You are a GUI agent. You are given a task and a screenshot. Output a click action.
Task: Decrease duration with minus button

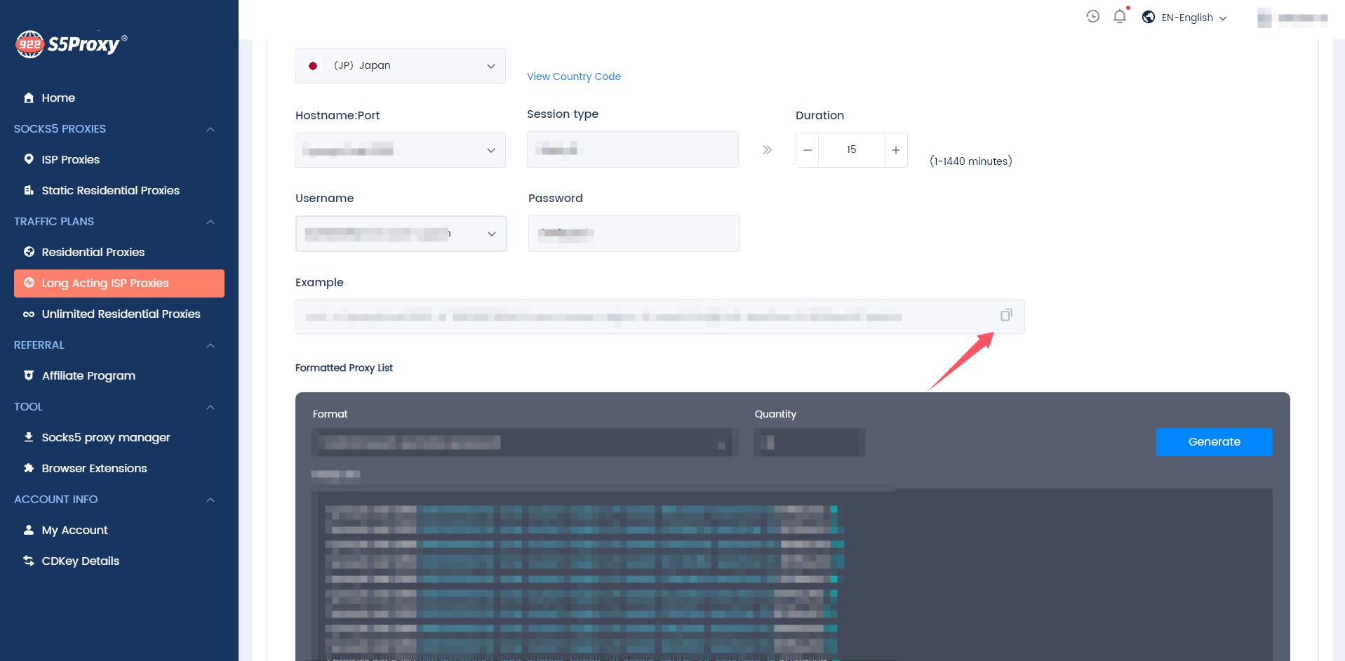(808, 150)
